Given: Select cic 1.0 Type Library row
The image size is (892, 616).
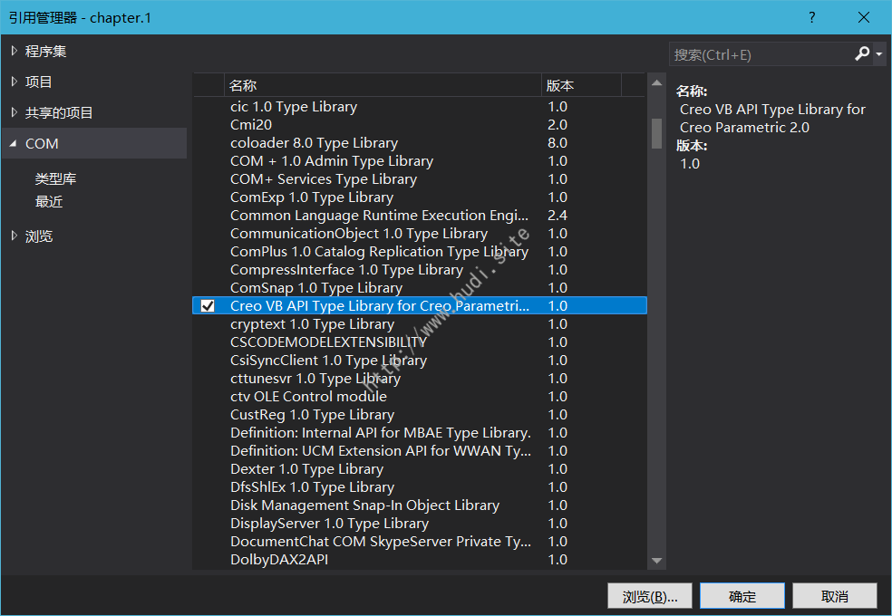Looking at the screenshot, I should (x=420, y=106).
